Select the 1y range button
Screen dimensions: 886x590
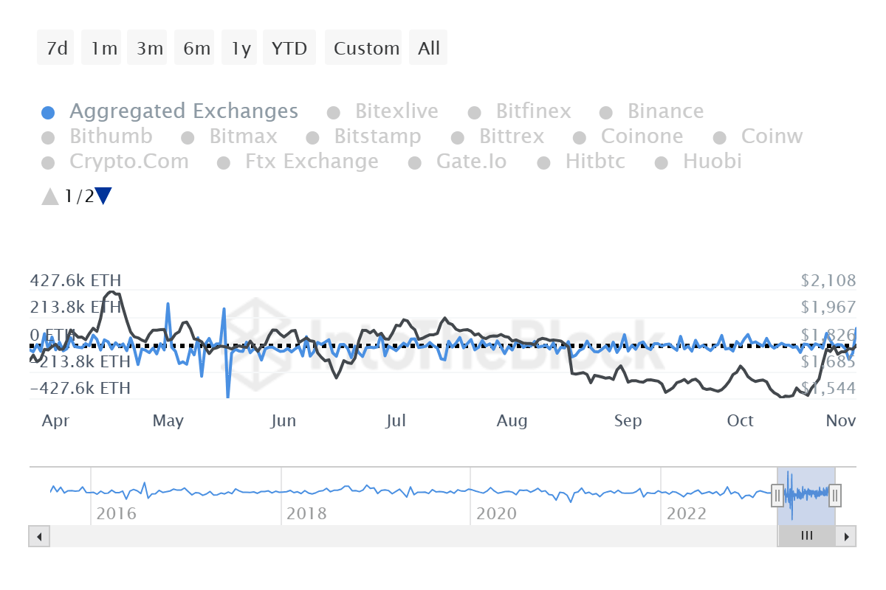coord(241,49)
